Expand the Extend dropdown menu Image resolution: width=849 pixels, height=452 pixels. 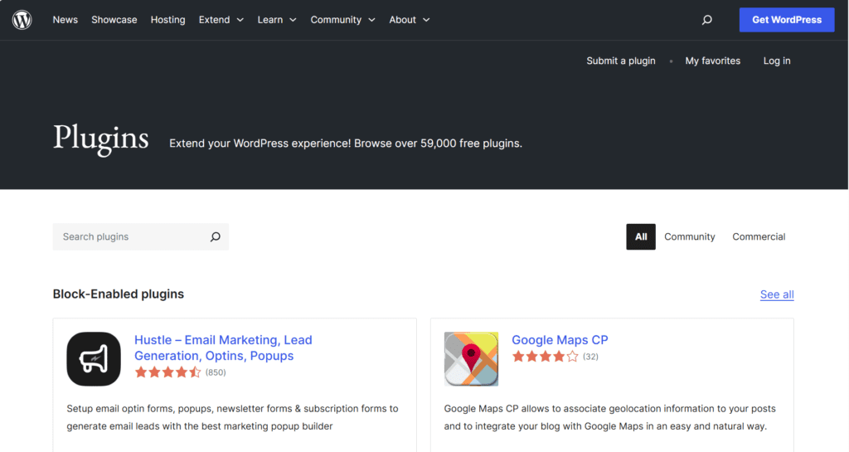[221, 20]
